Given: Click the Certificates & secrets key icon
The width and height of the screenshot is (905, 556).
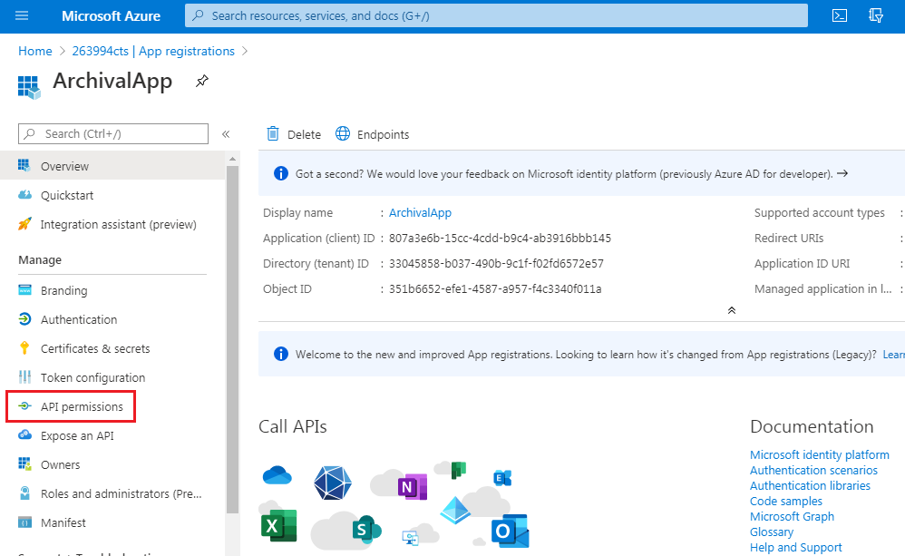Looking at the screenshot, I should click(x=24, y=348).
